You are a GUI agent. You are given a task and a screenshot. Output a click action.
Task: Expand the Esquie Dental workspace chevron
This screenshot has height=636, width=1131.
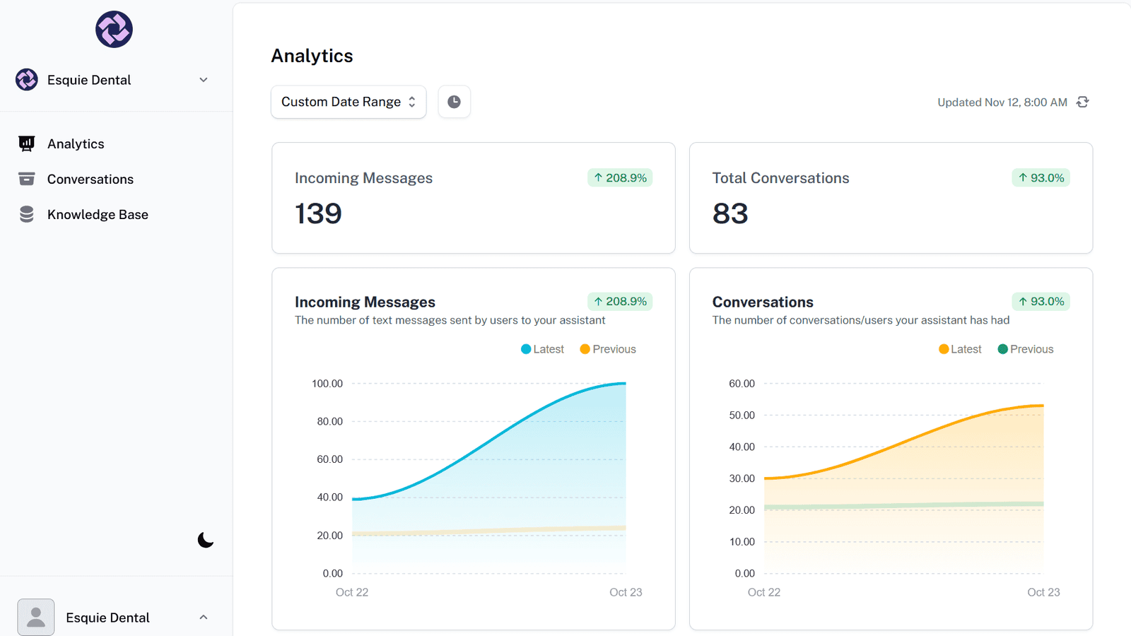click(x=204, y=80)
